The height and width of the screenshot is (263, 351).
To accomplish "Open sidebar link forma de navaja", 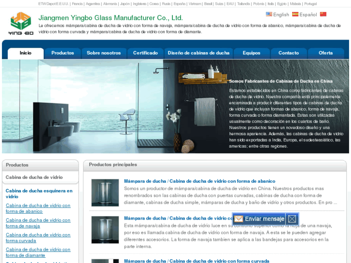I will point(38,223).
